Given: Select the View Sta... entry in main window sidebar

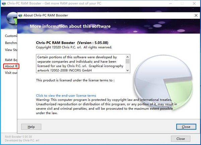Looking at the screenshot, I should click(11, 50).
